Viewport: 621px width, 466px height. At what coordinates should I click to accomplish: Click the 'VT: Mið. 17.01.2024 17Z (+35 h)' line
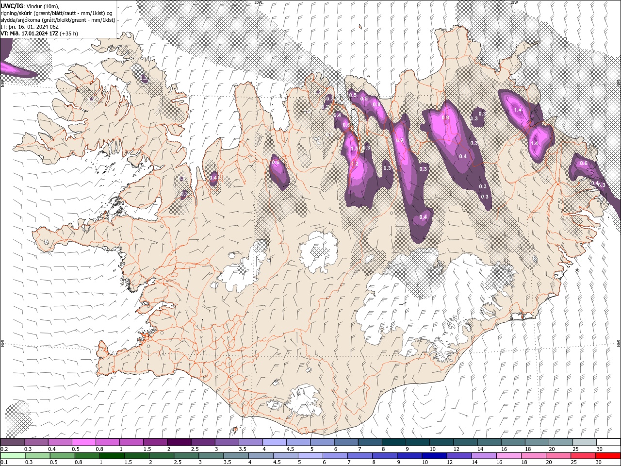pyautogui.click(x=39, y=33)
